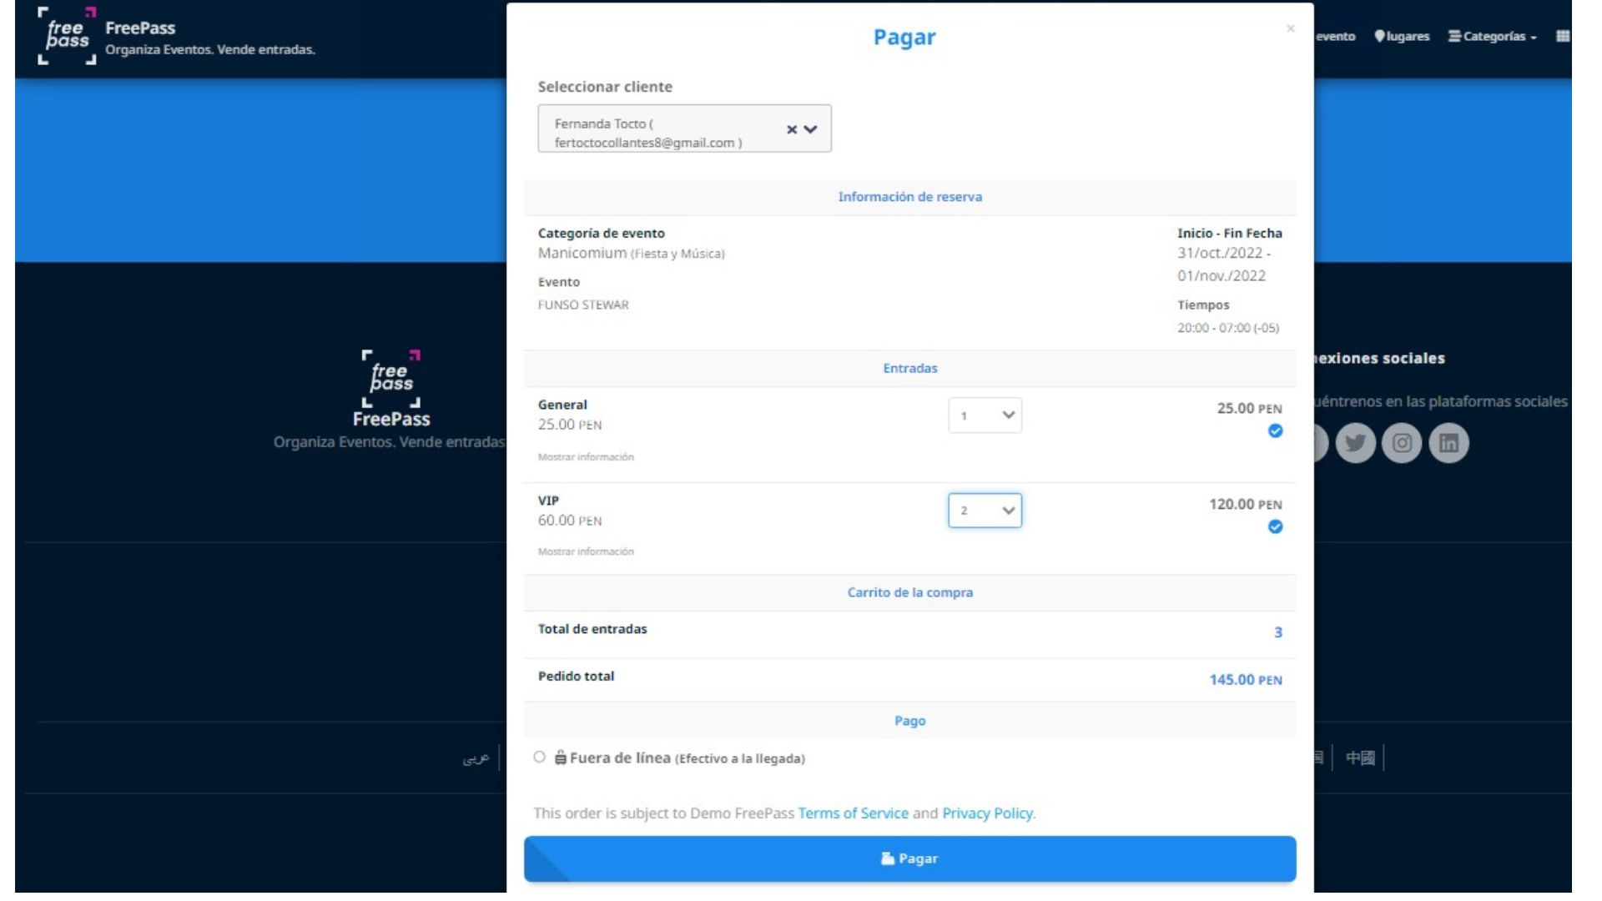Open the General ticket quantity dropdown
This screenshot has width=1602, height=901.
pos(985,415)
